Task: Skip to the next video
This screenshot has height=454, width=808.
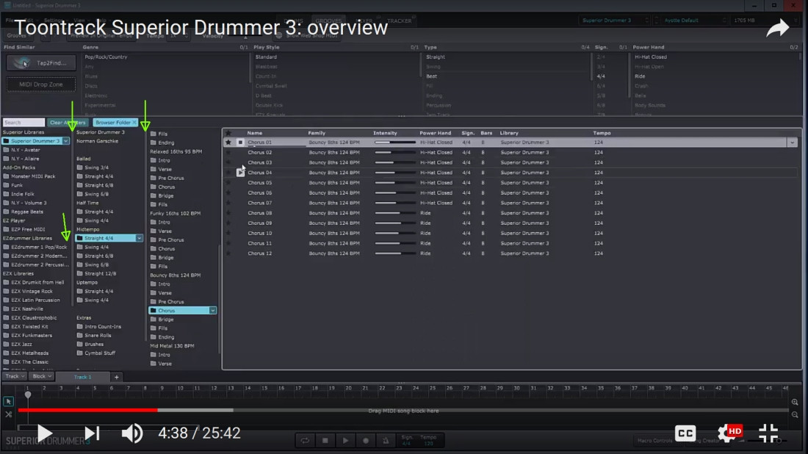Action: [x=92, y=433]
